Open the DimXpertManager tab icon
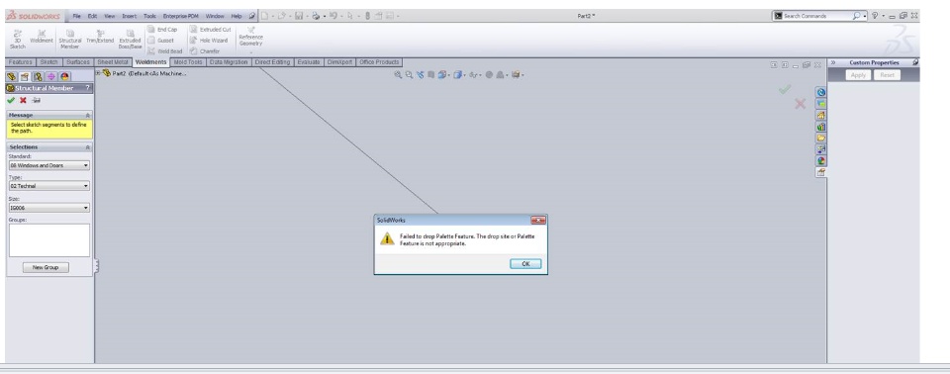The image size is (950, 374). tap(50, 77)
